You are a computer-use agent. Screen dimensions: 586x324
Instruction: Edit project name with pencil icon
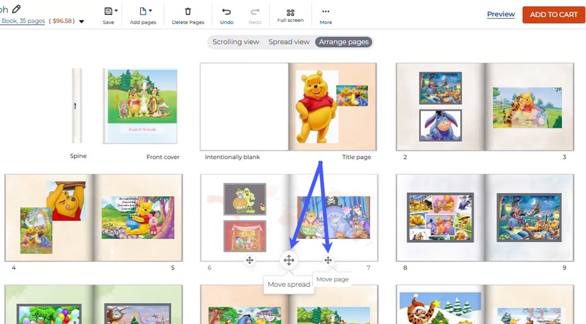(16, 8)
